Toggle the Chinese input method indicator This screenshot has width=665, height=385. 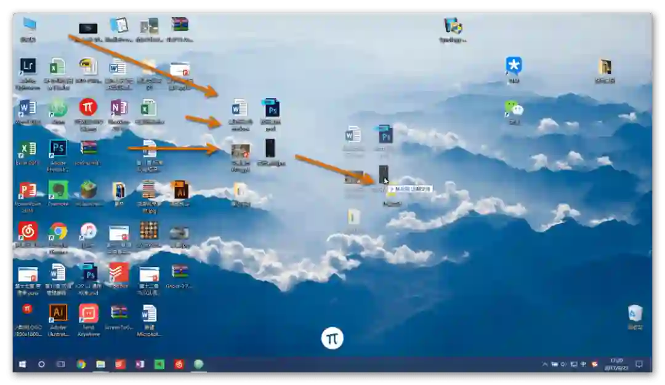[583, 364]
